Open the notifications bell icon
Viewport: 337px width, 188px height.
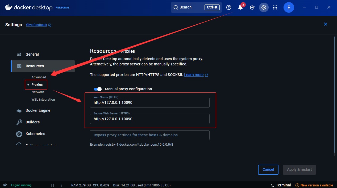[x=240, y=7]
